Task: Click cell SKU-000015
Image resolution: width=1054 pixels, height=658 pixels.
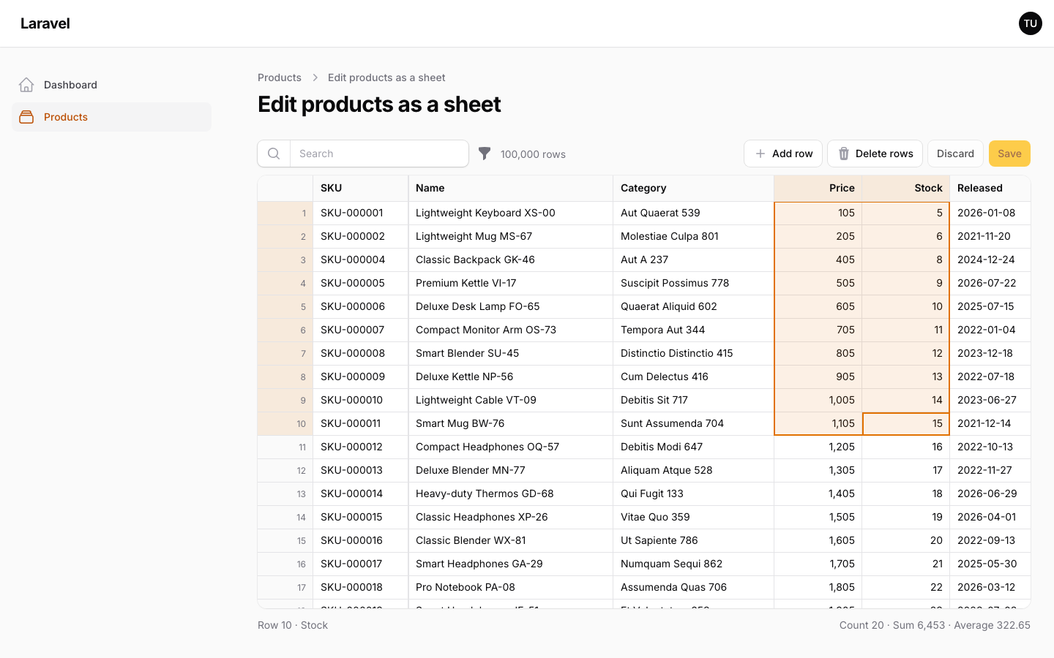Action: [361, 518]
